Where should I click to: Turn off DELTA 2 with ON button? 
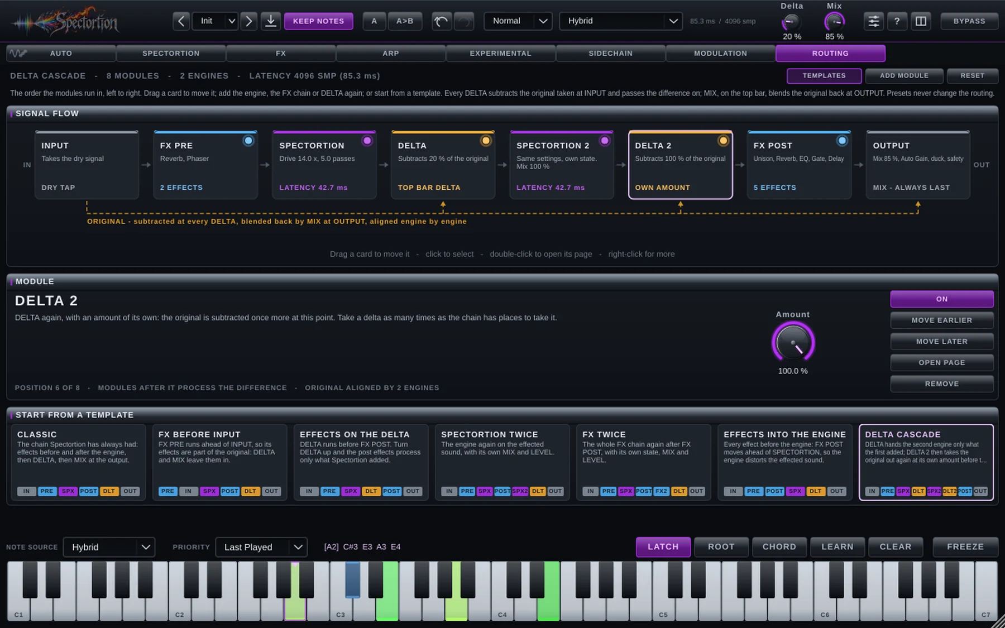coord(942,299)
